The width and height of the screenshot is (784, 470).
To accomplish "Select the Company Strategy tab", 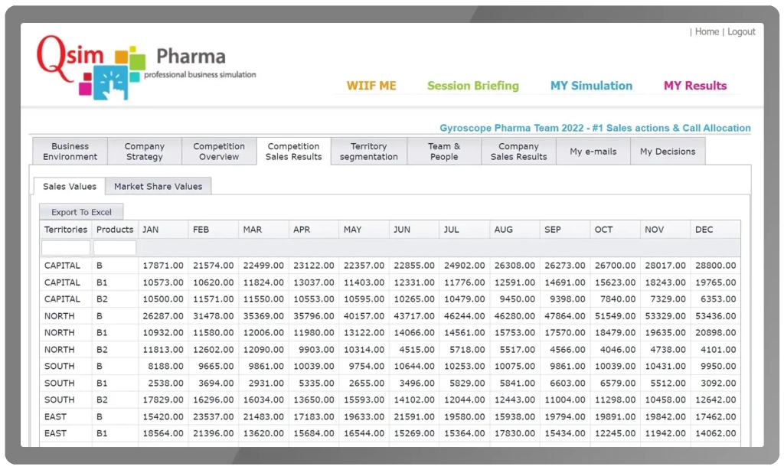I will [x=144, y=152].
